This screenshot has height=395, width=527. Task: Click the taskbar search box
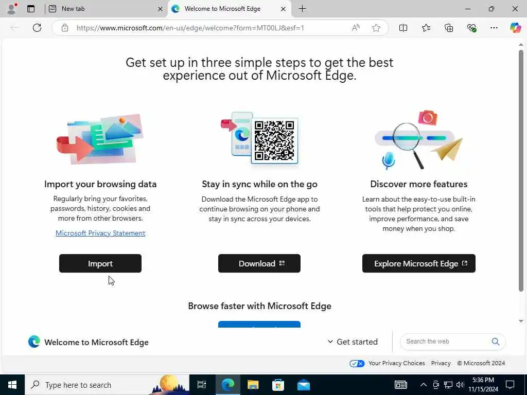click(107, 385)
